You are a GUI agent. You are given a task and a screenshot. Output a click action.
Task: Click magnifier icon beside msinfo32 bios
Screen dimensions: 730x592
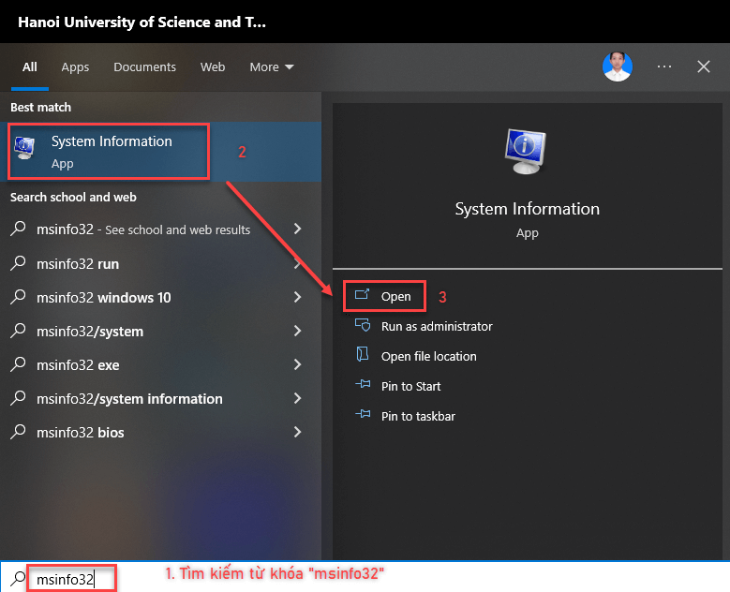pos(18,432)
